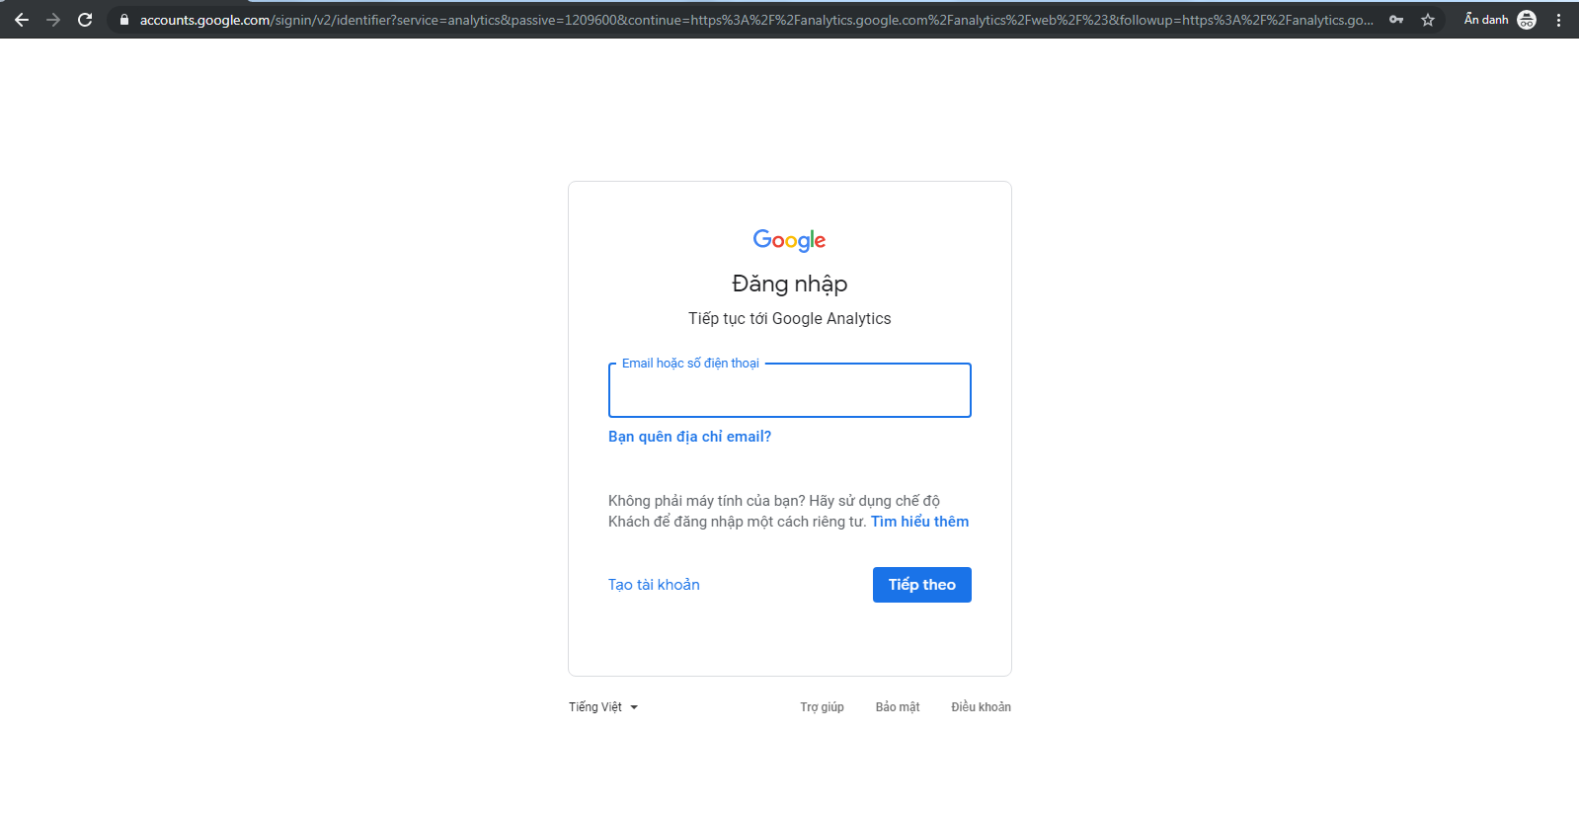
Task: Click the Google logo
Action: click(789, 240)
